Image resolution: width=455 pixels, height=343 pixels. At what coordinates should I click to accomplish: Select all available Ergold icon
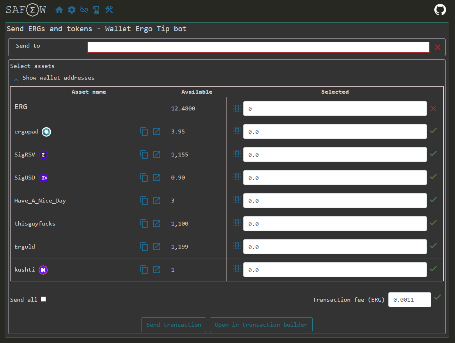coord(237,246)
